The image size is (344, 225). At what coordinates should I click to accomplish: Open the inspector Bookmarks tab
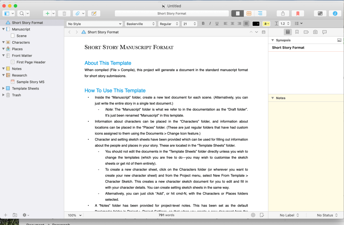pyautogui.click(x=297, y=32)
